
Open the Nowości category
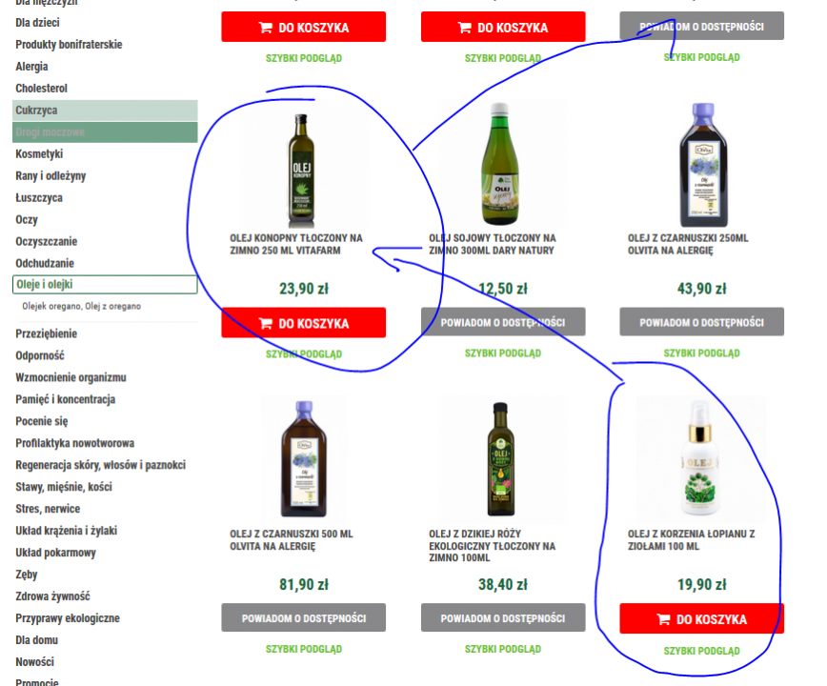pos(35,662)
